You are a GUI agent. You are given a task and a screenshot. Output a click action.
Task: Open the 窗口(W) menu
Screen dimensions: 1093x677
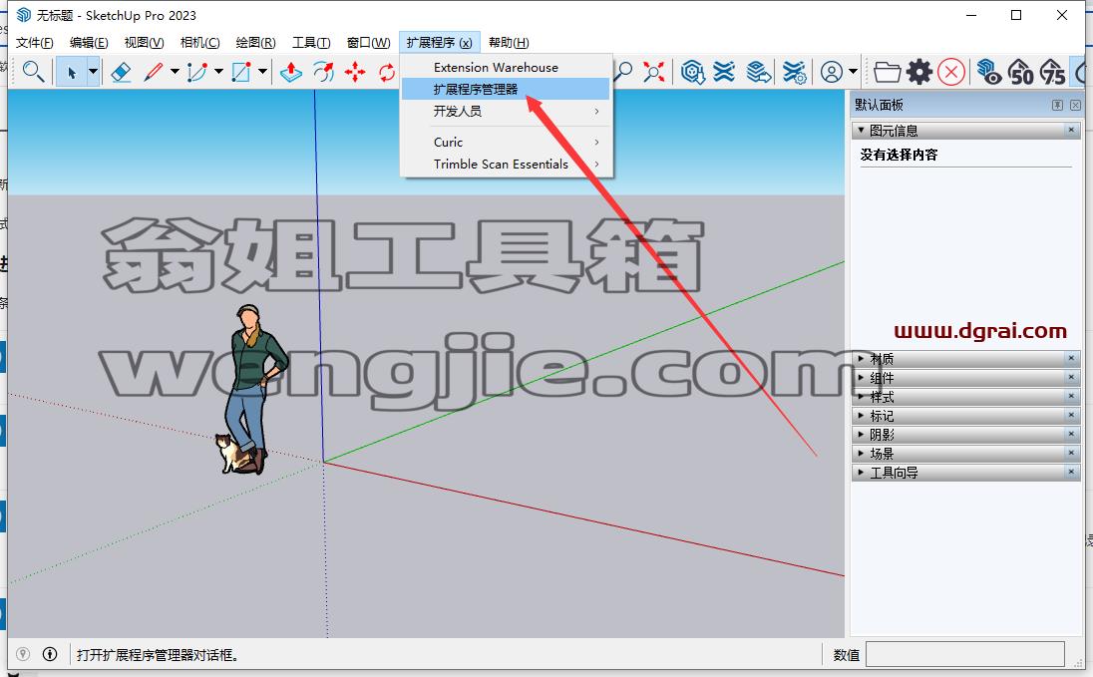click(368, 43)
